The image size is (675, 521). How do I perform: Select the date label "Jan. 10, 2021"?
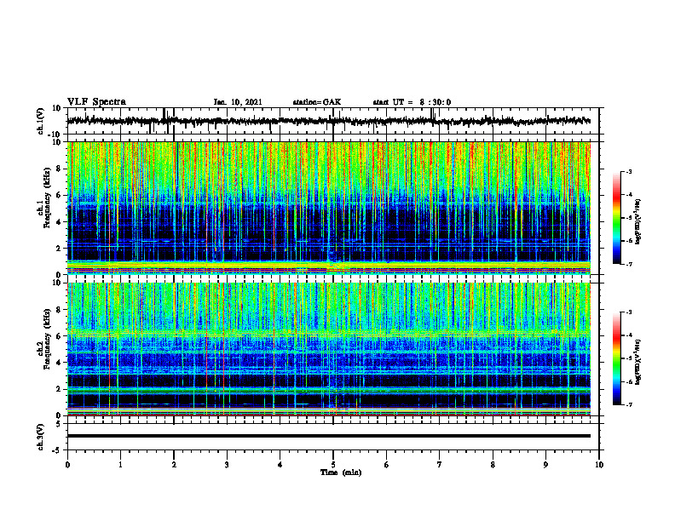point(238,102)
